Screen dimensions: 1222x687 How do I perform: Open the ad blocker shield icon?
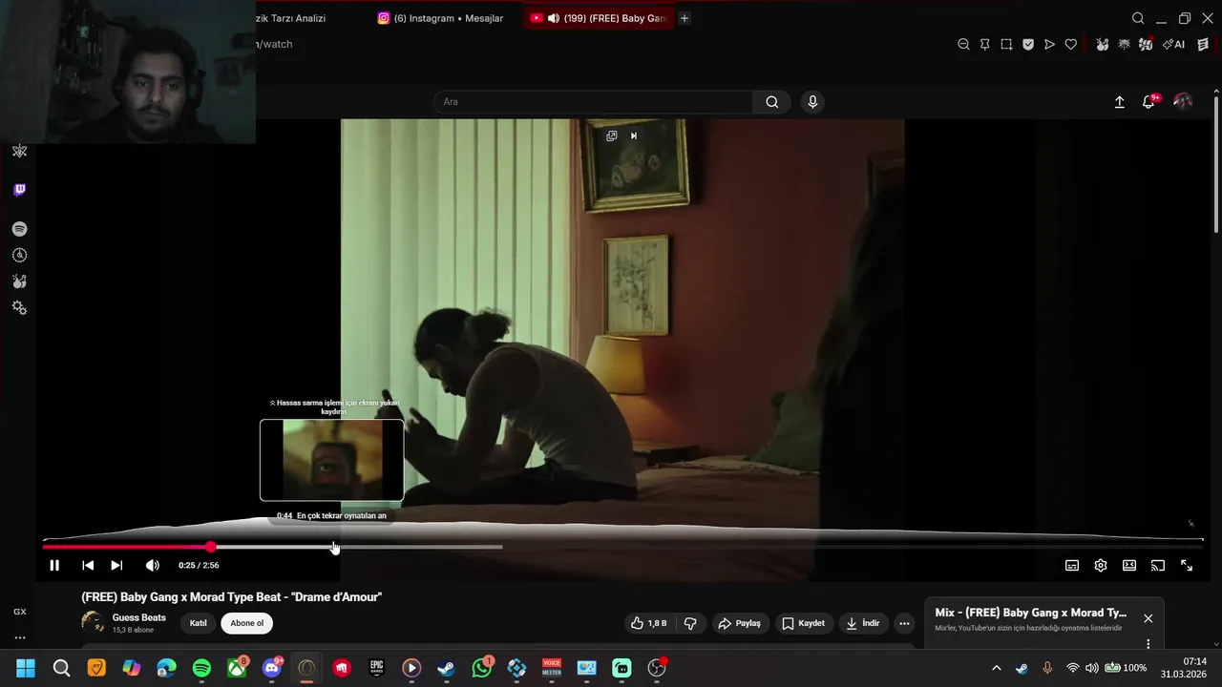1028,44
